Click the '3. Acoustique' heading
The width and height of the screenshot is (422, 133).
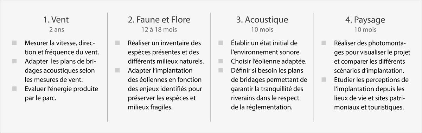[262, 20]
